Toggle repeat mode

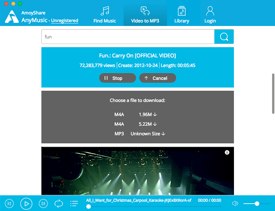(x=59, y=203)
